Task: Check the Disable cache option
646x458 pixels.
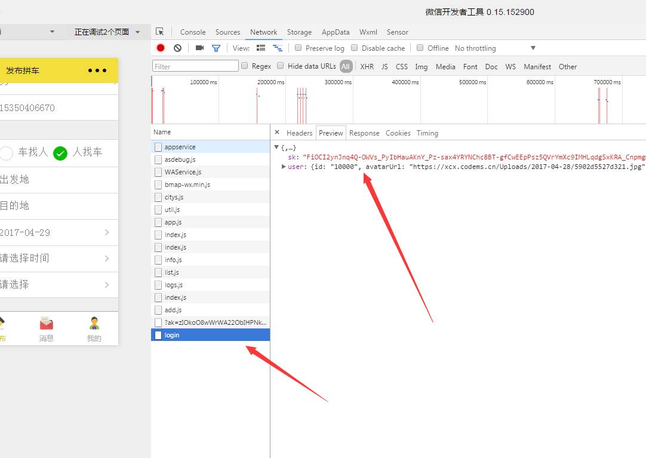Action: (x=354, y=48)
